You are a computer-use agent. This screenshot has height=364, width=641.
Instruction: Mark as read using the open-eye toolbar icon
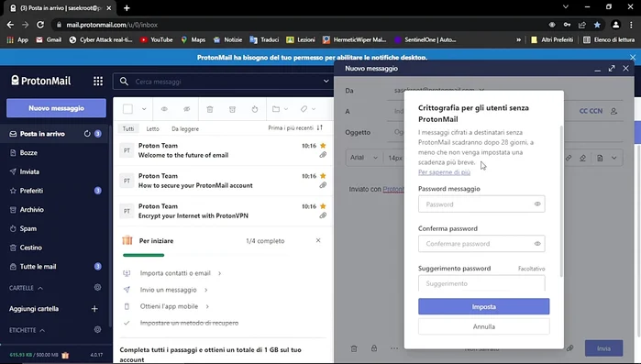tap(164, 109)
